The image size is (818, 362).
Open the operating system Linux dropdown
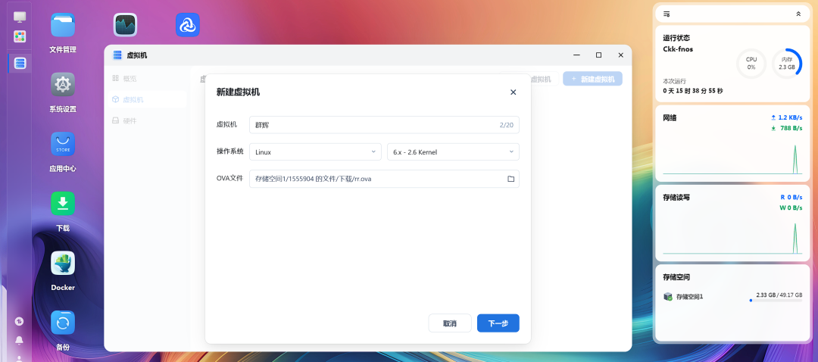tap(314, 152)
